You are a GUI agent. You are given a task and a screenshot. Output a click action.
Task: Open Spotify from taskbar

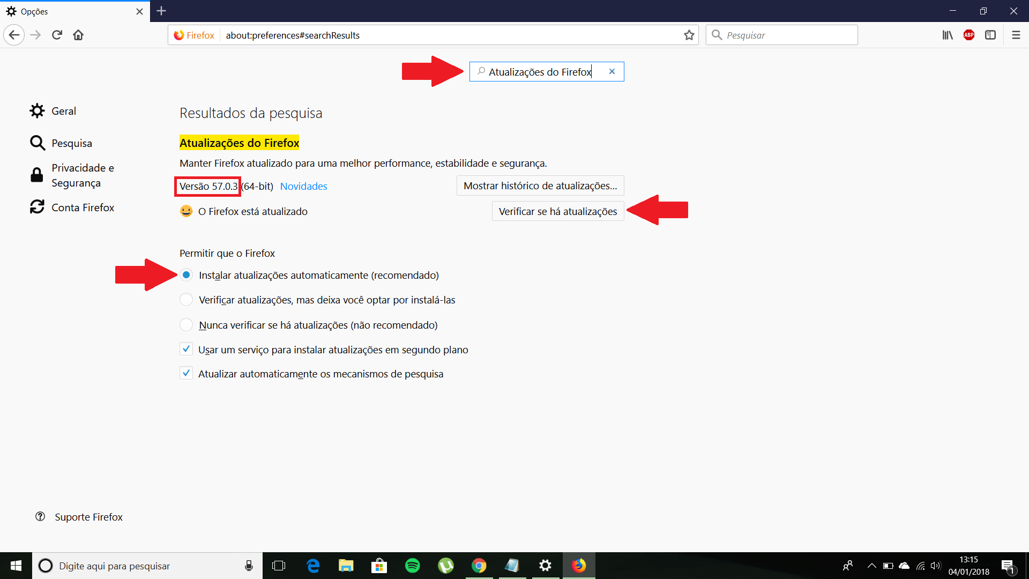click(413, 566)
